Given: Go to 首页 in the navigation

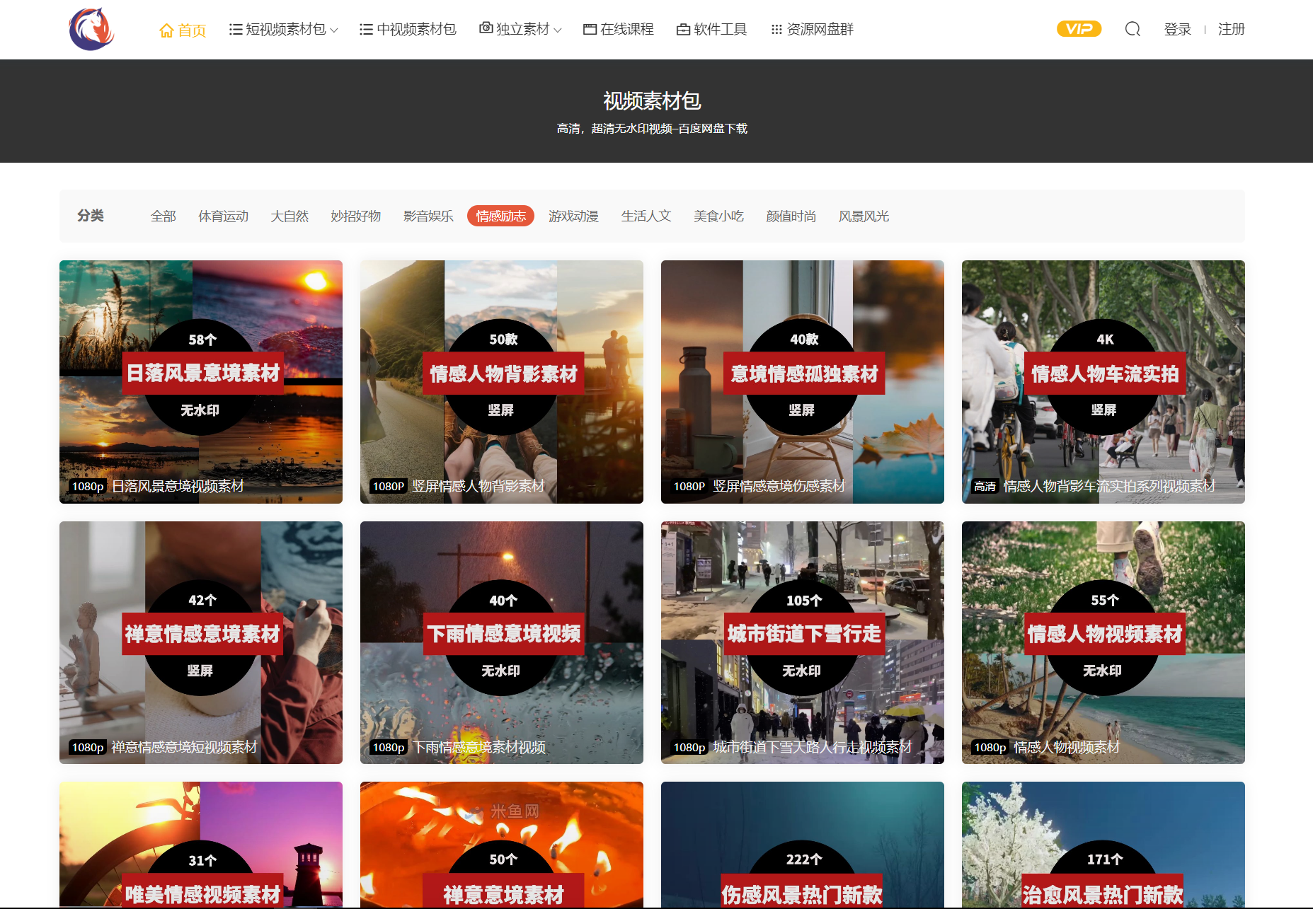Looking at the screenshot, I should pyautogui.click(x=191, y=30).
